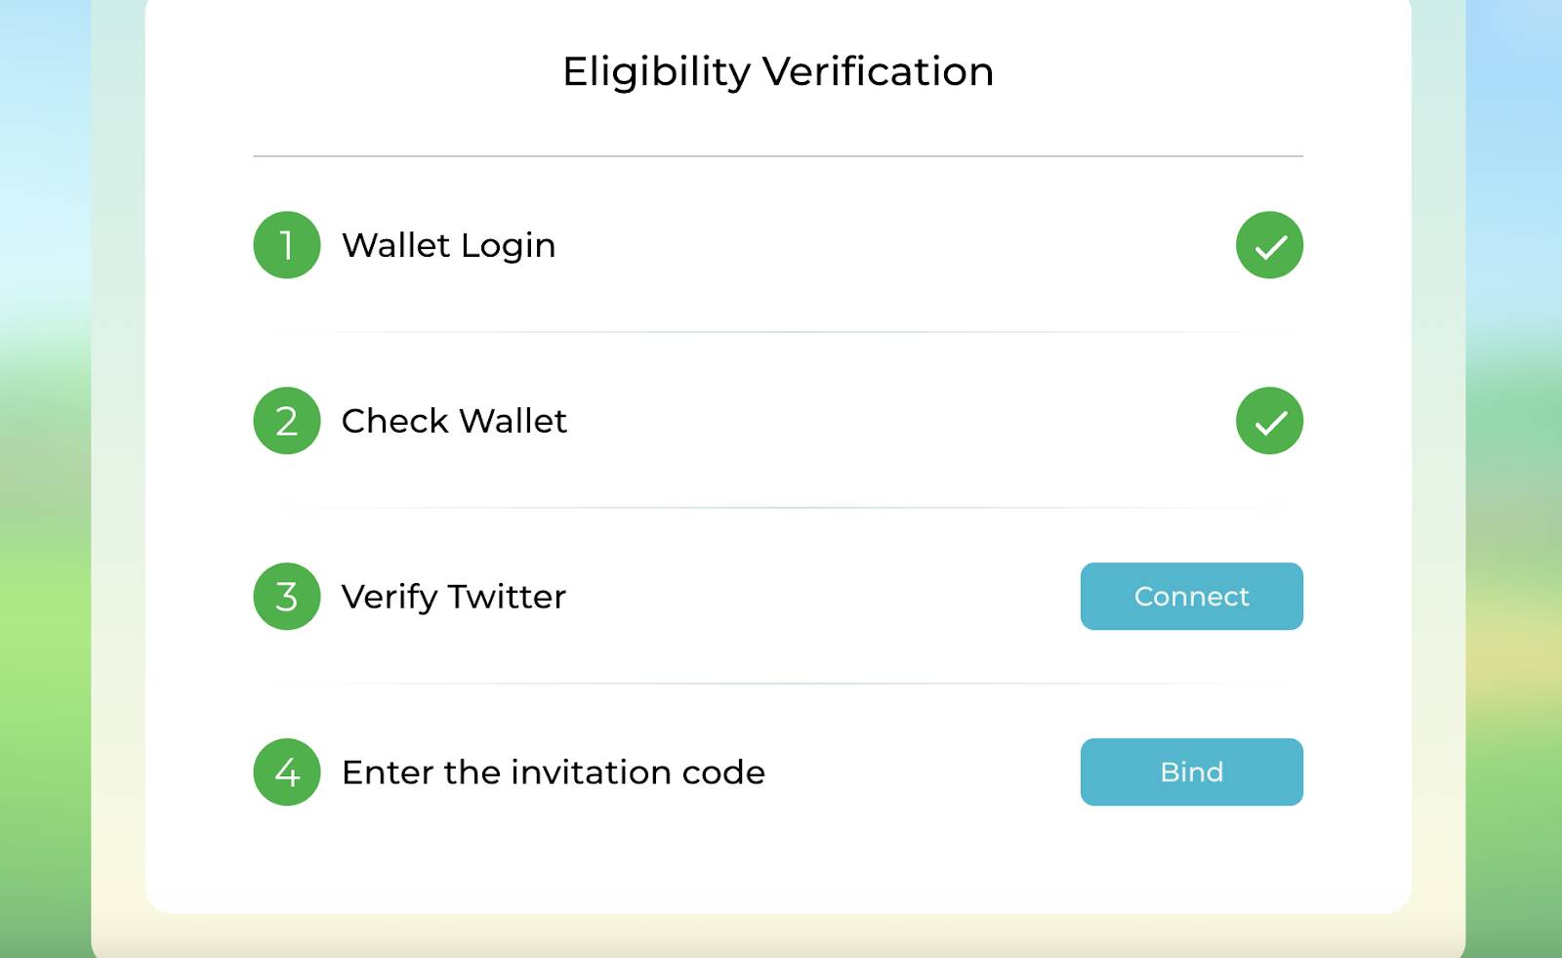Click the divider line below the heading

pyautogui.click(x=778, y=156)
